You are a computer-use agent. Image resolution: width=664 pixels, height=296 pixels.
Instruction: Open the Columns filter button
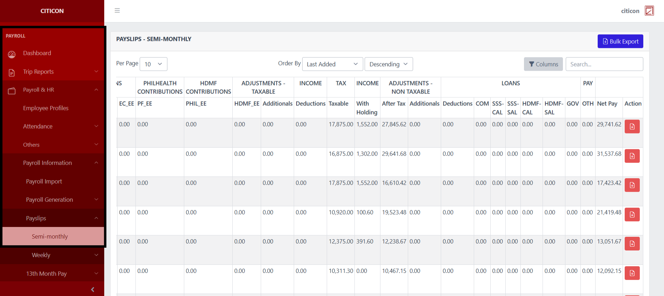click(x=543, y=64)
